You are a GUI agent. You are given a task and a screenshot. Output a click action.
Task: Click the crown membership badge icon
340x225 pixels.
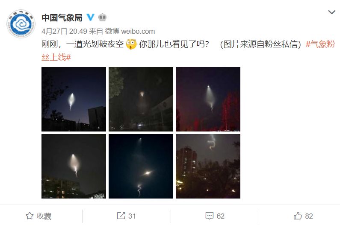[102, 18]
